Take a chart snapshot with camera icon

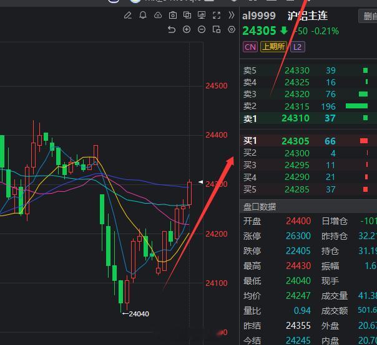[173, 16]
